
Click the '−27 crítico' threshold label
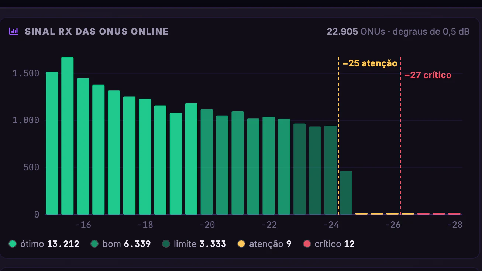[428, 75]
